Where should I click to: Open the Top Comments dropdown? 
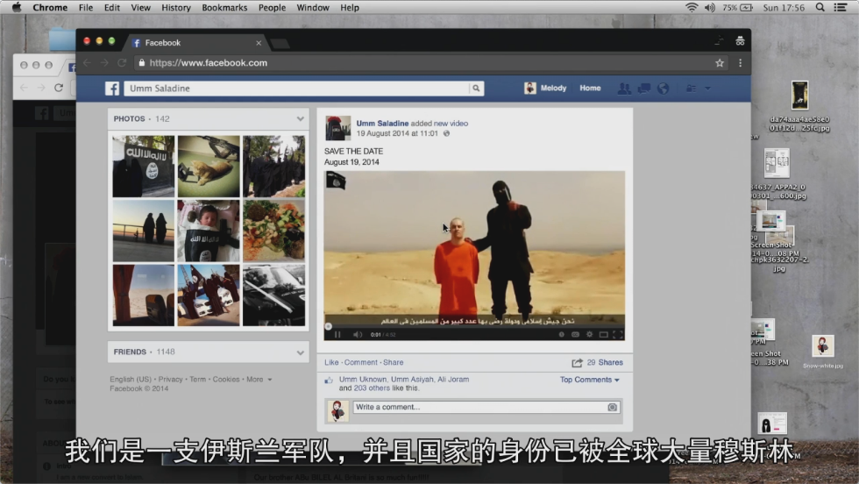point(589,380)
